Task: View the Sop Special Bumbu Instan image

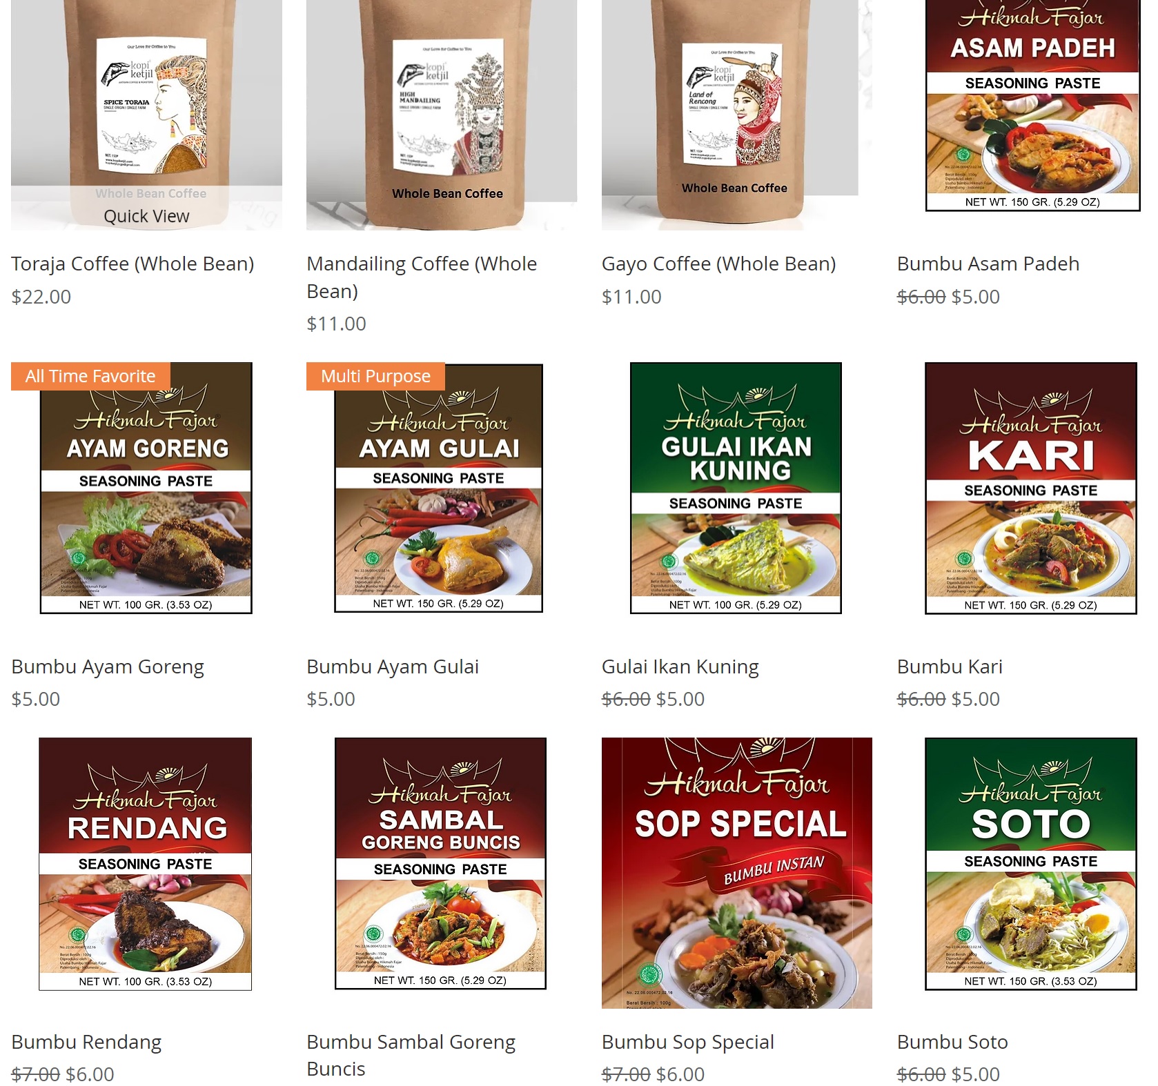Action: tap(737, 873)
